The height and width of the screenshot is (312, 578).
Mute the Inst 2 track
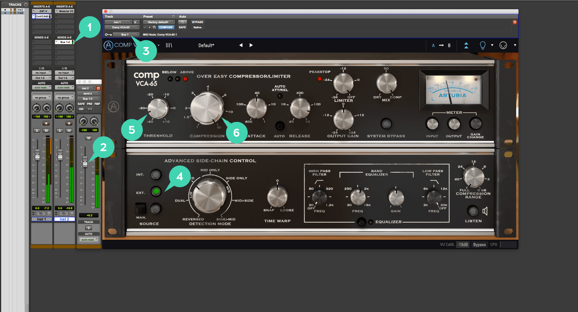69,131
